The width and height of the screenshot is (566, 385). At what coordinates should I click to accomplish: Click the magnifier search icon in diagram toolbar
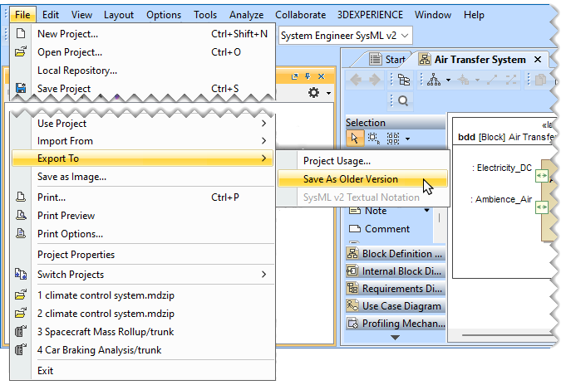point(403,101)
